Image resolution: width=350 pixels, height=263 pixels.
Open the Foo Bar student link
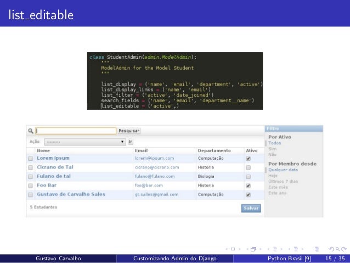click(x=47, y=185)
